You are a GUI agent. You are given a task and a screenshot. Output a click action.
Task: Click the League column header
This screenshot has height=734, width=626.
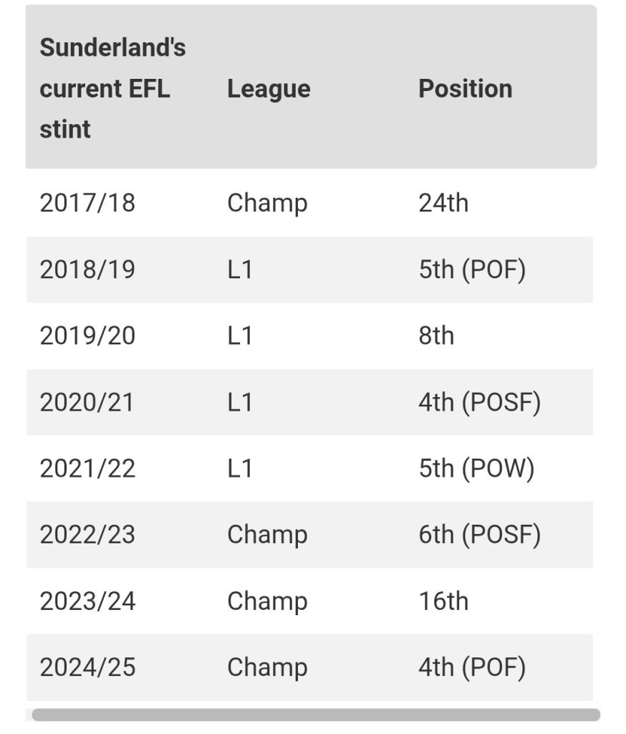pos(269,89)
